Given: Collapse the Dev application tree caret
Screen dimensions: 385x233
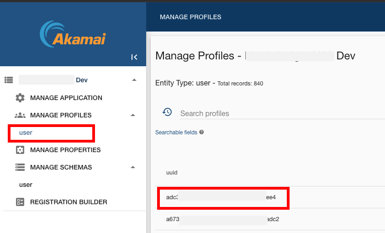Looking at the screenshot, I should [134, 80].
